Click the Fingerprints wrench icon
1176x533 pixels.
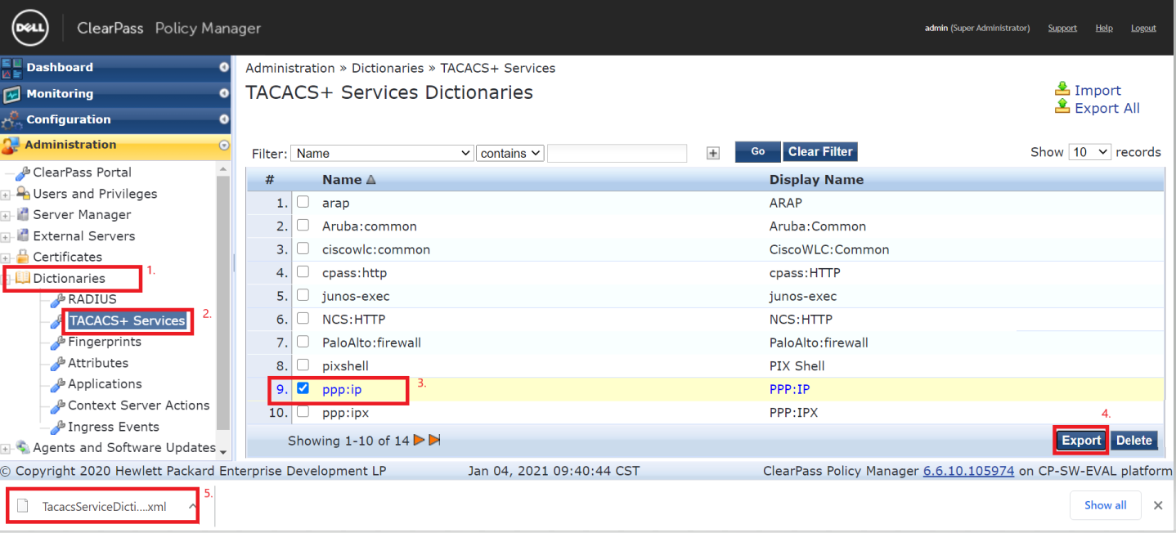[58, 343]
